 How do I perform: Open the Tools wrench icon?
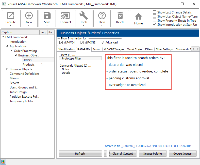(x=84, y=16)
